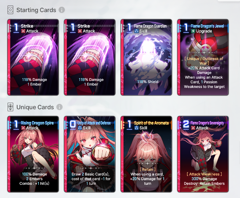Click the Skill icon on Unity of Attack and Defense
The height and width of the screenshot is (198, 240).
click(x=80, y=128)
